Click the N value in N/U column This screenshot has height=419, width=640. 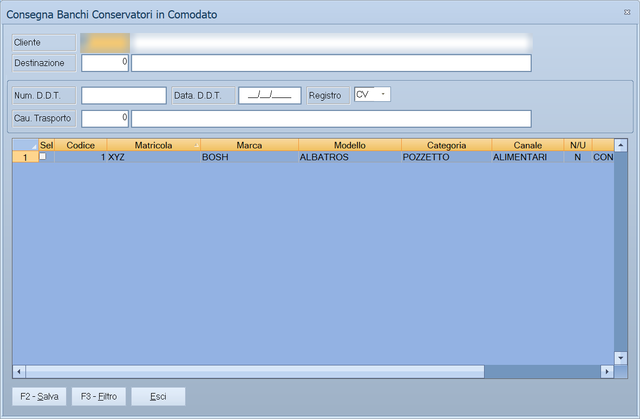pyautogui.click(x=578, y=157)
